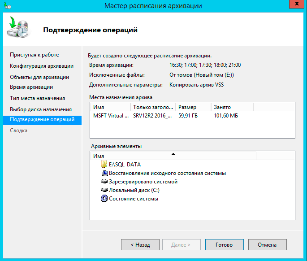
Task: Click the 59,91 ГБ size value
Action: pyautogui.click(x=188, y=116)
